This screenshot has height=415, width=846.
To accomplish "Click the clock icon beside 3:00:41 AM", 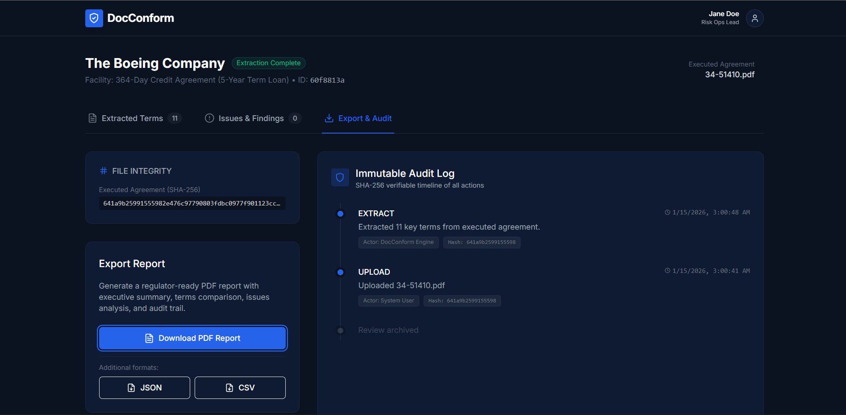I will (x=667, y=271).
